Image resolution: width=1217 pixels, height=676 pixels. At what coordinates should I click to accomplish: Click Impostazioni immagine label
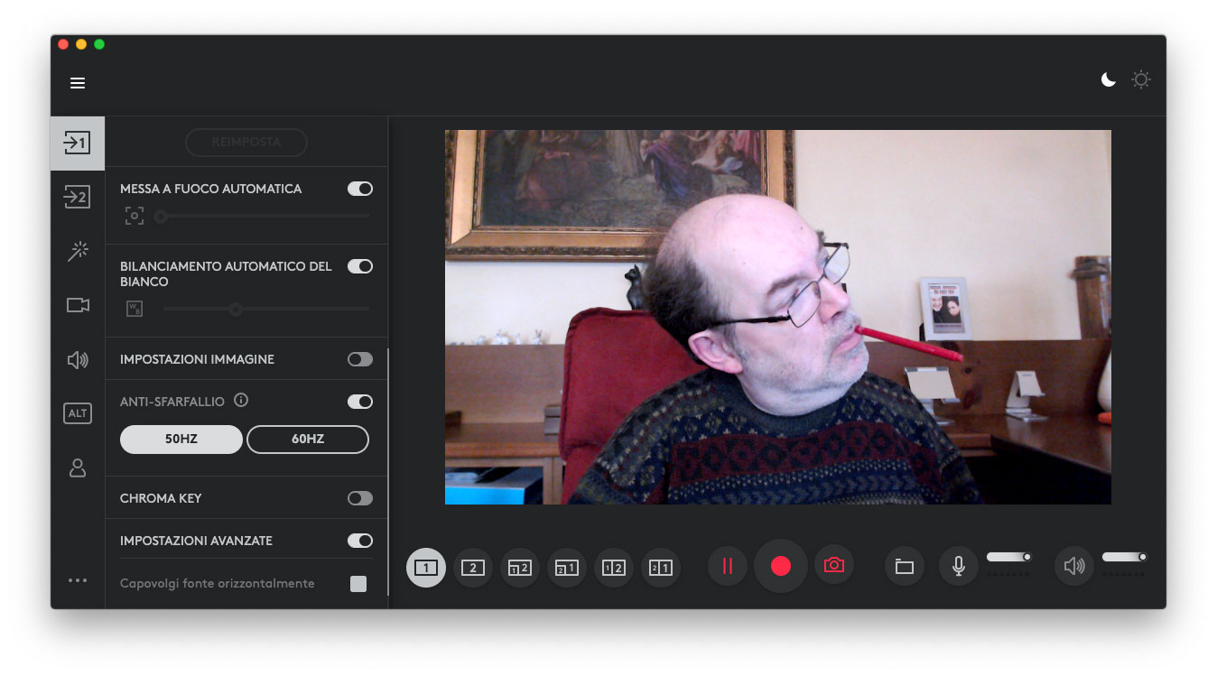[197, 359]
